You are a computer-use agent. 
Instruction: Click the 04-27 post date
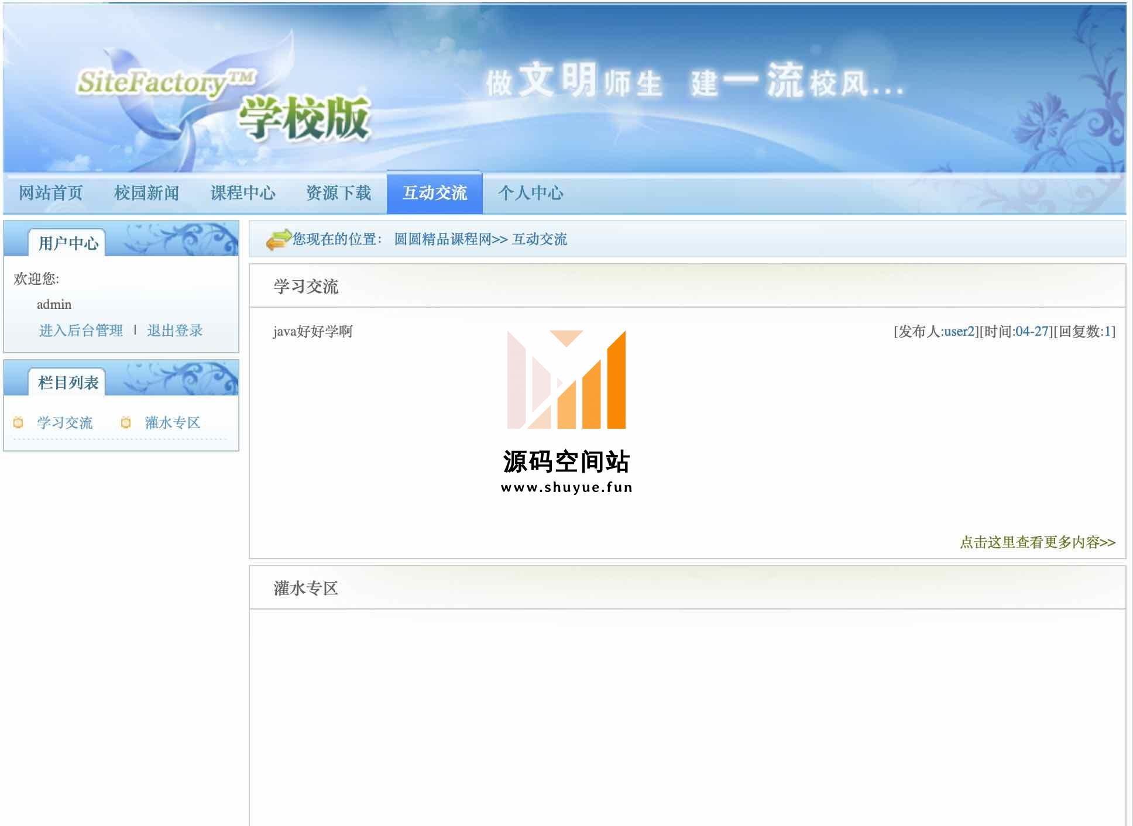tap(1032, 332)
